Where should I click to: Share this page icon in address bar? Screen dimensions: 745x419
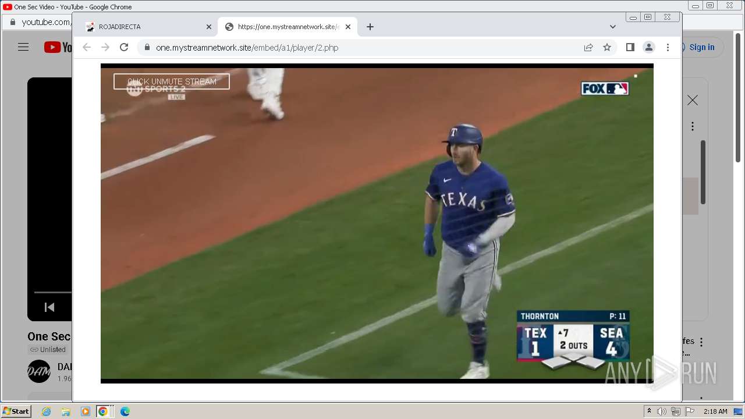coord(588,47)
